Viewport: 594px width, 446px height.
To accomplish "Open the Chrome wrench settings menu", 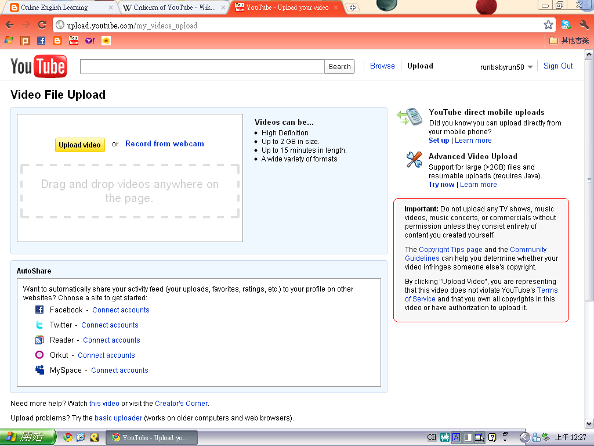I will point(584,25).
